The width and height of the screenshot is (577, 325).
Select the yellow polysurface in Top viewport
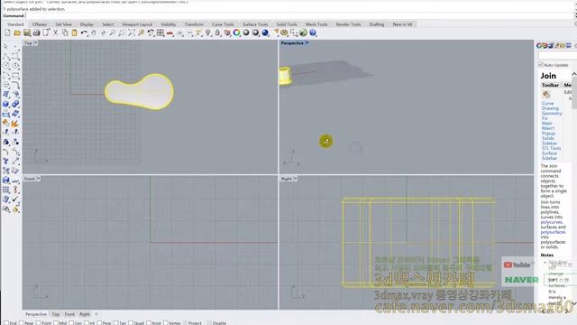139,92
